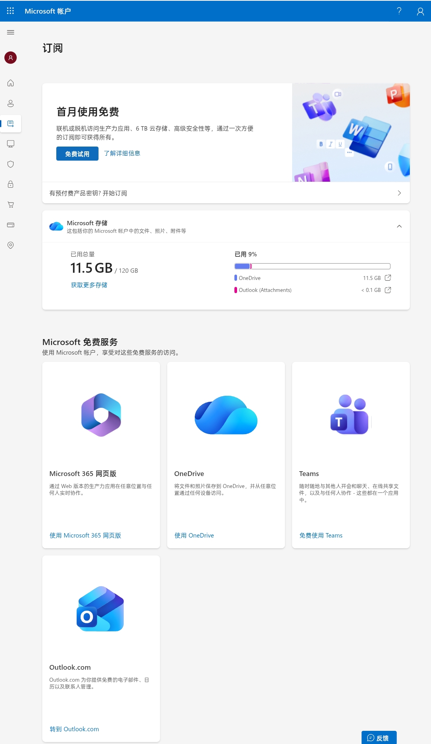The image size is (431, 744).
Task: Click the OneDrive cloud logo thumbnail
Action: click(x=226, y=415)
